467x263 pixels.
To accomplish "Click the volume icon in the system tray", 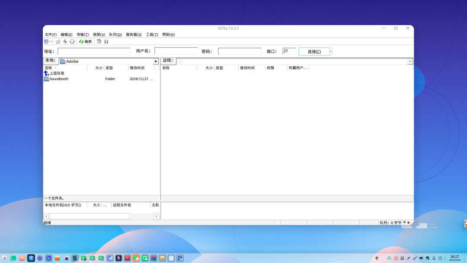I will click(421, 257).
